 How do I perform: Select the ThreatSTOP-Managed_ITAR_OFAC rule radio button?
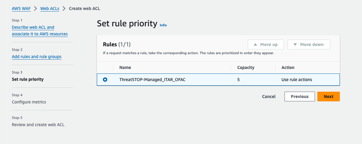click(105, 80)
